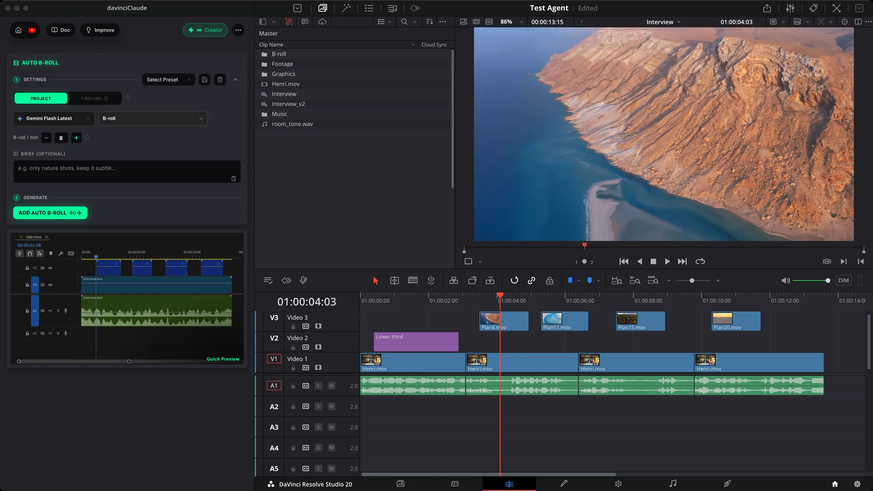Open the Timeline View Options icon

268,281
